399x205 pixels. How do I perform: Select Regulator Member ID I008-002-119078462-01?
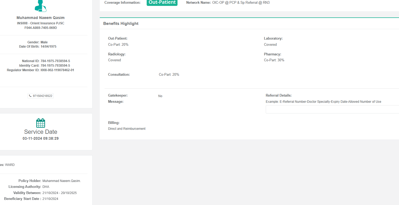tap(57, 70)
